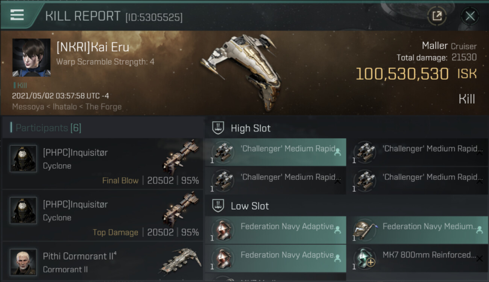Click the Participants [6] header
489x282 pixels.
(48, 128)
